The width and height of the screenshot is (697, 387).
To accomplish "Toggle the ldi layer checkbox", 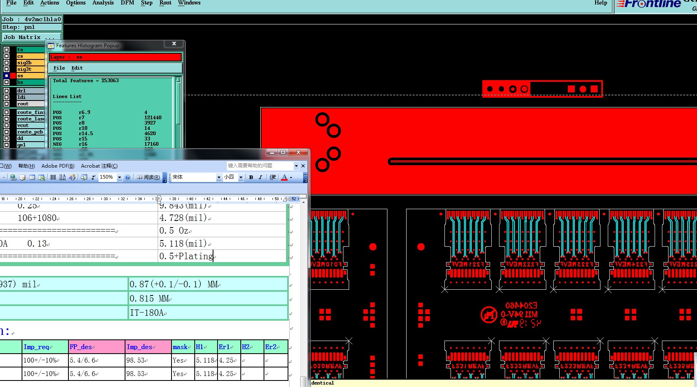I will (x=7, y=97).
